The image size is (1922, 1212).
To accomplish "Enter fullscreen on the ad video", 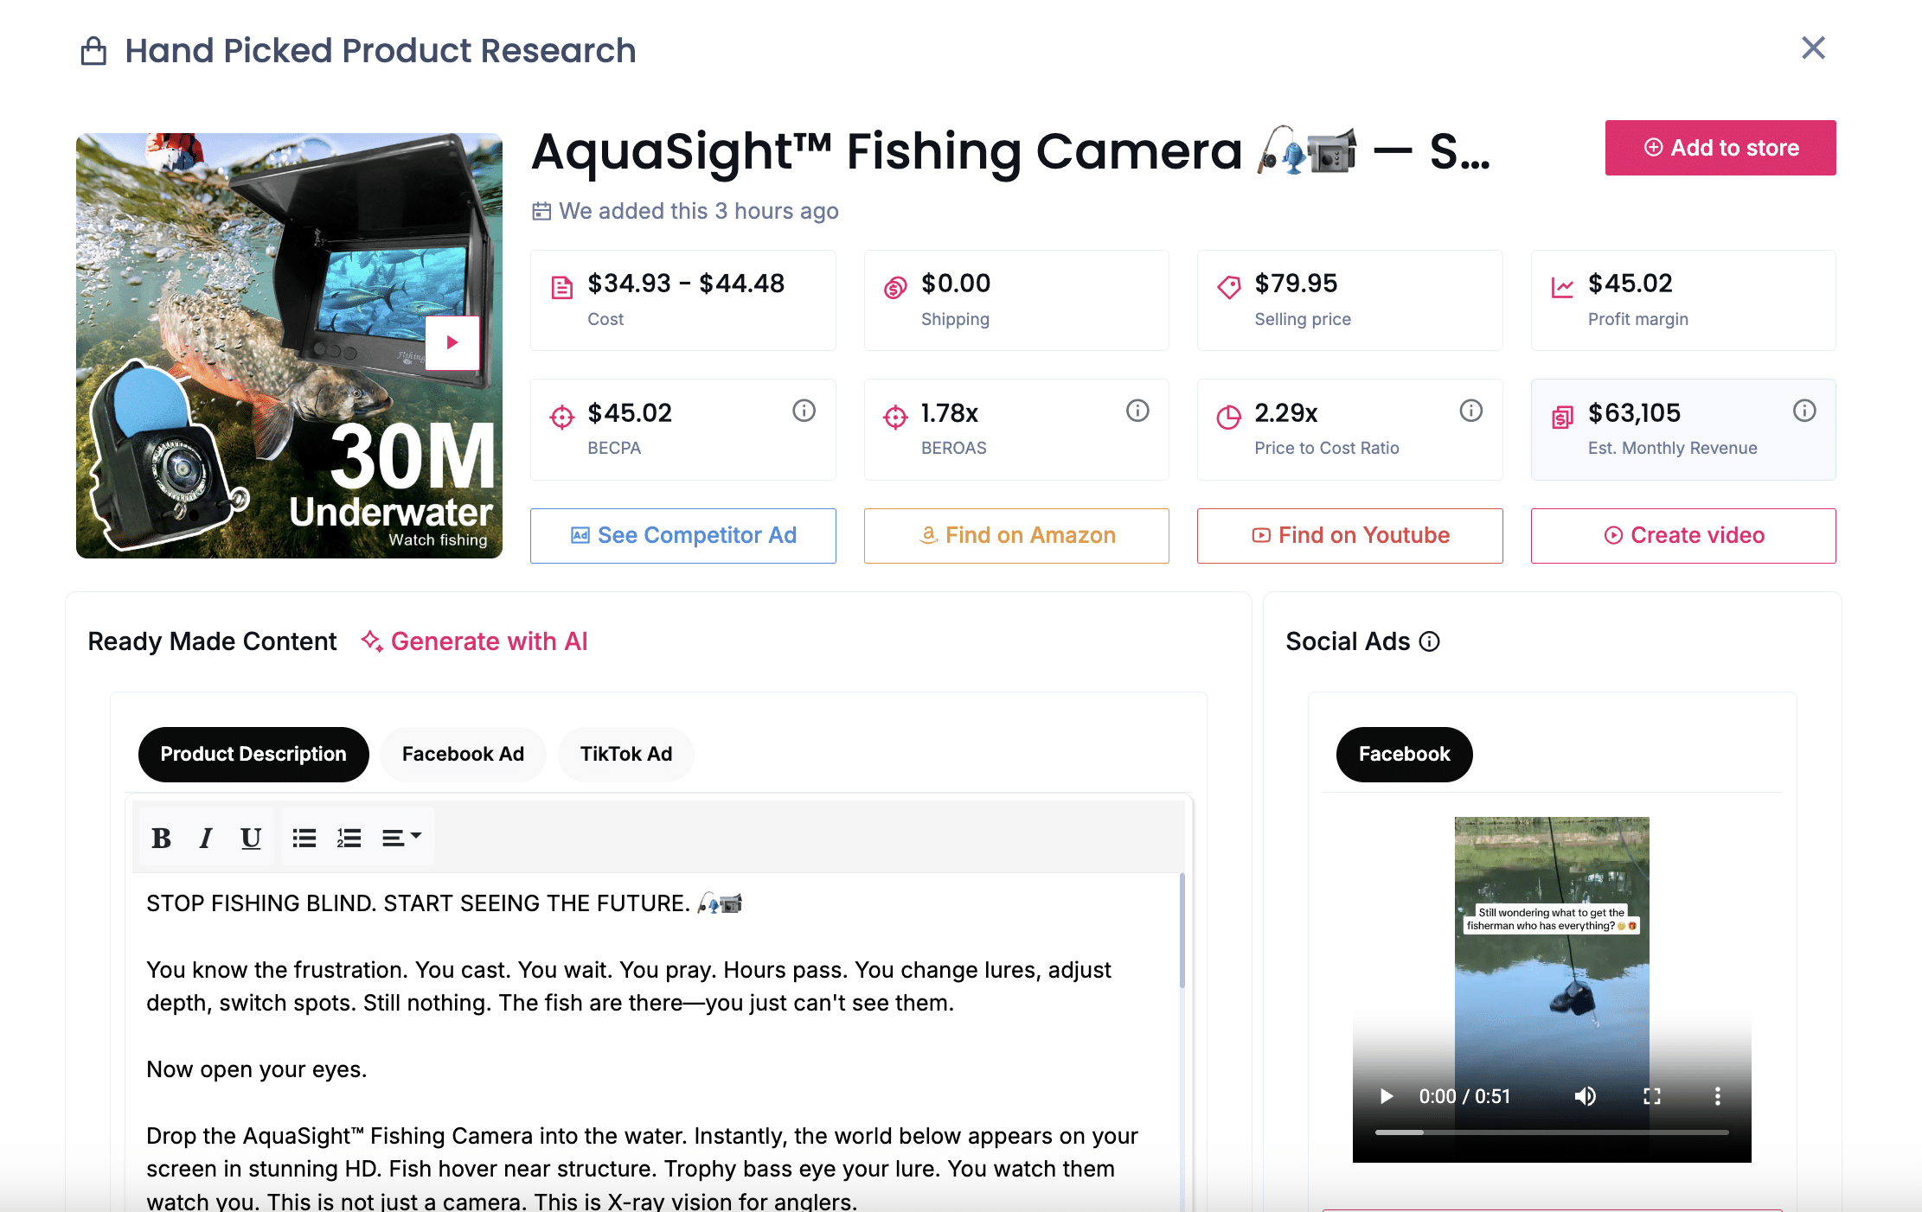I will 1651,1096.
